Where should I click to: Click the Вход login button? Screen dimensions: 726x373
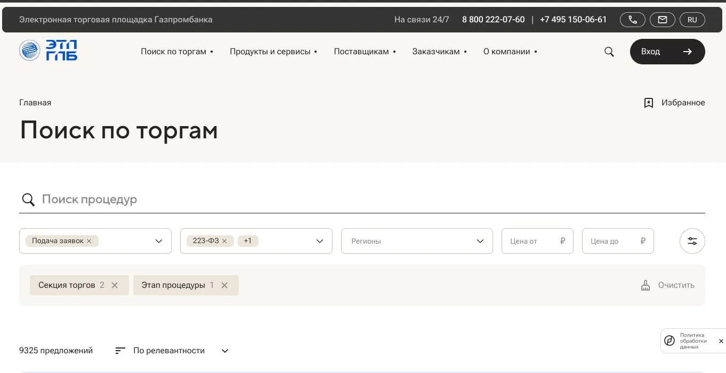(667, 52)
